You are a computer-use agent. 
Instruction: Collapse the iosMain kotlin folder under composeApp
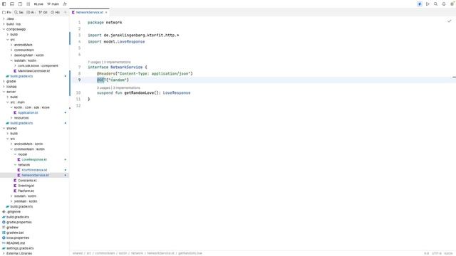click(x=11, y=60)
